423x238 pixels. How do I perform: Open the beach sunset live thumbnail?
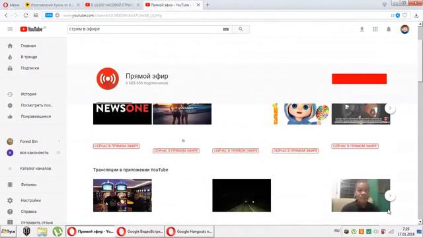point(182,114)
